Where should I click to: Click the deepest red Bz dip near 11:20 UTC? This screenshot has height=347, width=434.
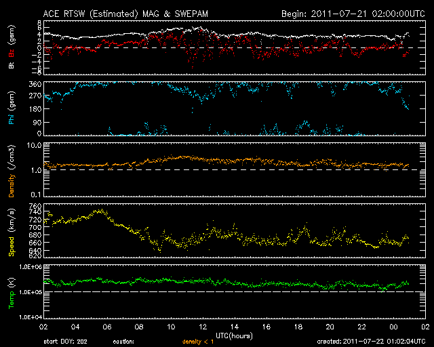pos(193,66)
